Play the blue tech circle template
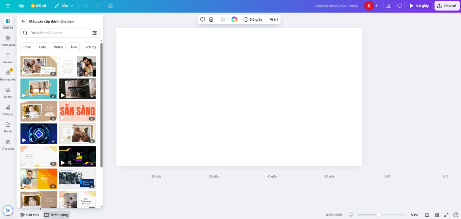461x219 pixels. click(24, 140)
